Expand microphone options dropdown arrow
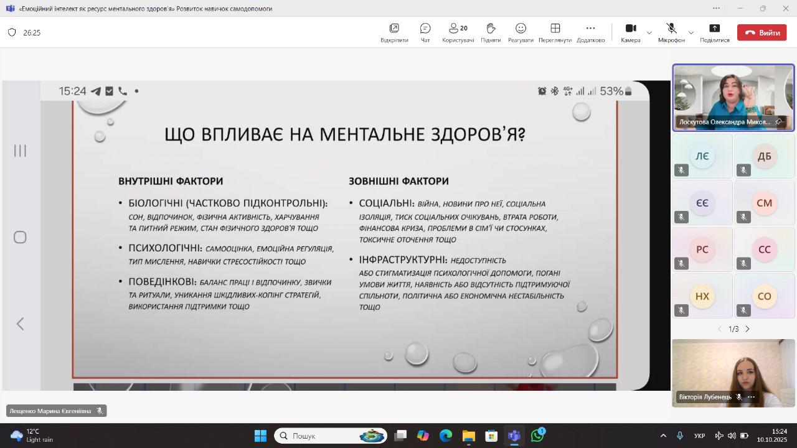The height and width of the screenshot is (448, 797). pyautogui.click(x=691, y=32)
